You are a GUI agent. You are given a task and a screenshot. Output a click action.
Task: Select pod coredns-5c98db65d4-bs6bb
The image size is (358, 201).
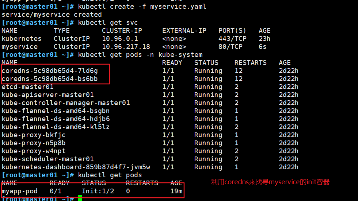tap(50, 79)
